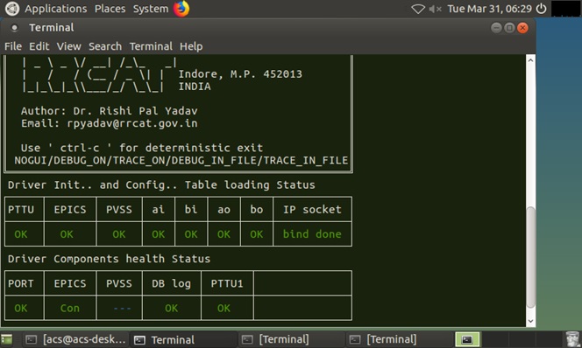Click the highlighted workspace switcher cell
Screen dimensions: 582x348
tap(467, 339)
